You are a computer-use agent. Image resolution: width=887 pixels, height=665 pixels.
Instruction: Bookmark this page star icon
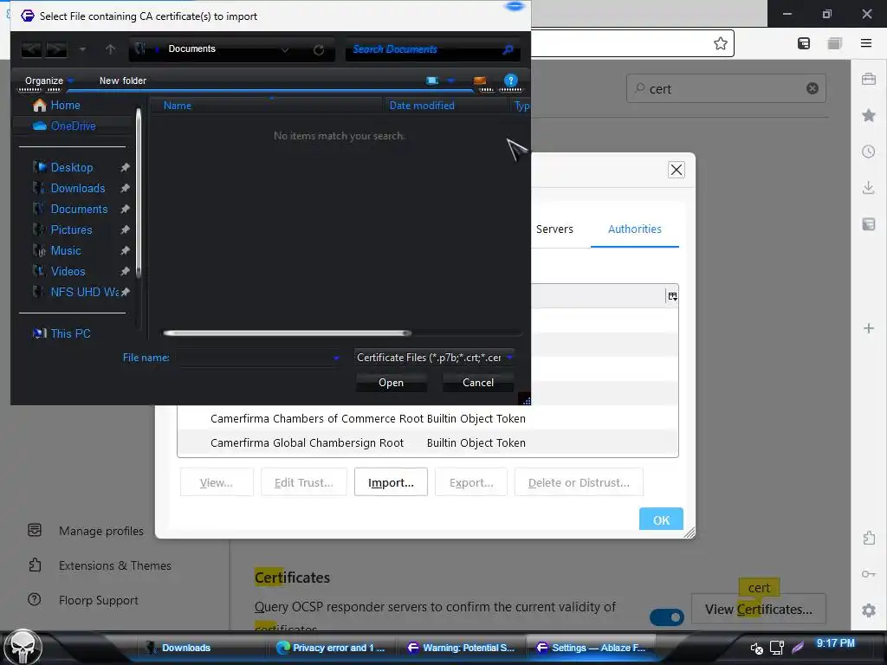(x=720, y=43)
